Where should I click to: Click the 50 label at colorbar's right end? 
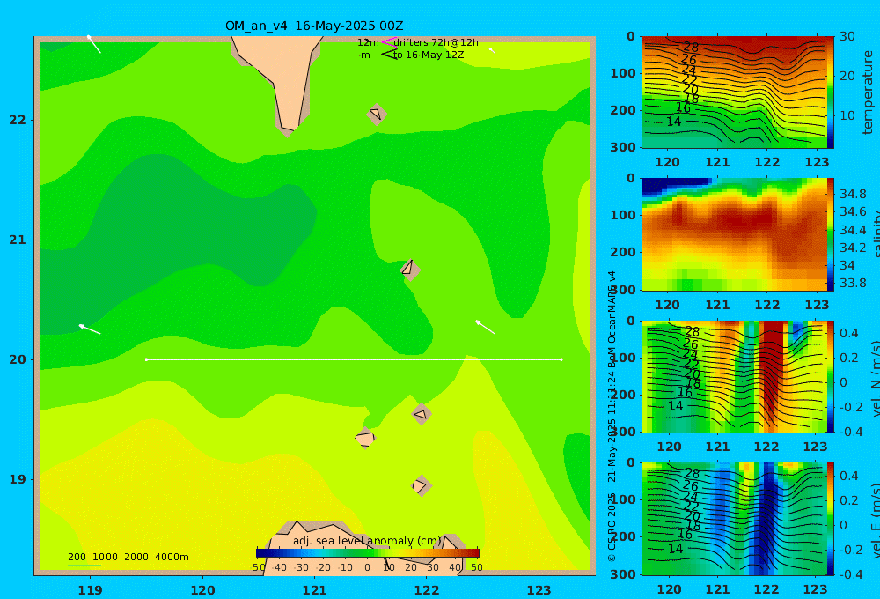(476, 567)
